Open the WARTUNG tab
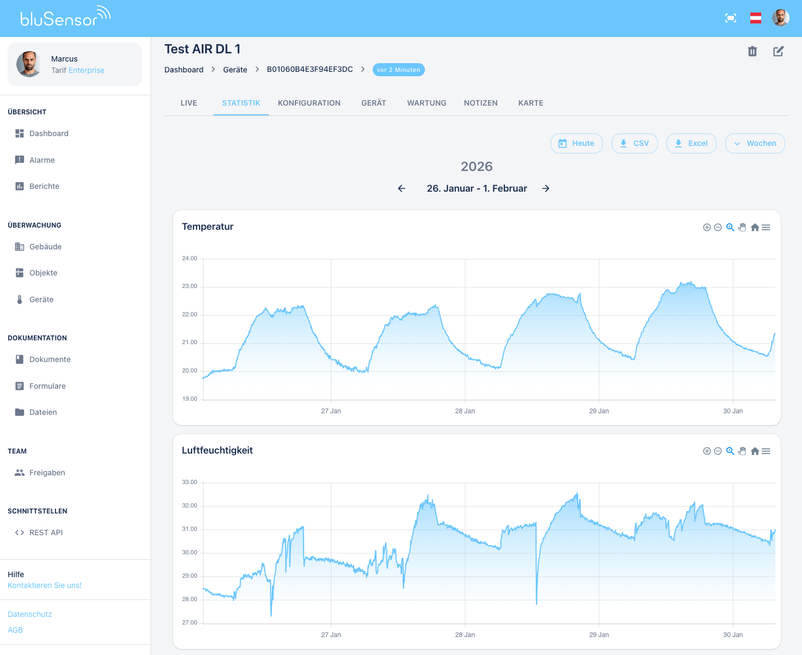802x655 pixels. [427, 103]
